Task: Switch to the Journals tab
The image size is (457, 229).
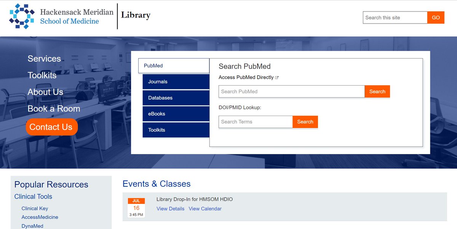Action: tap(176, 82)
